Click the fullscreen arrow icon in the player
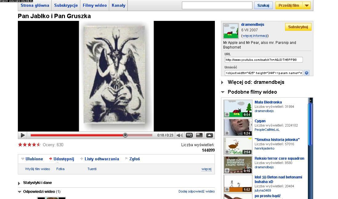Viewport: 338px width, 199px height. 209,135
